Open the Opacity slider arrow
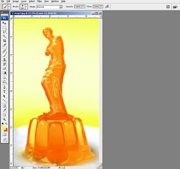This screenshot has width=180, height=169. [x=83, y=7]
